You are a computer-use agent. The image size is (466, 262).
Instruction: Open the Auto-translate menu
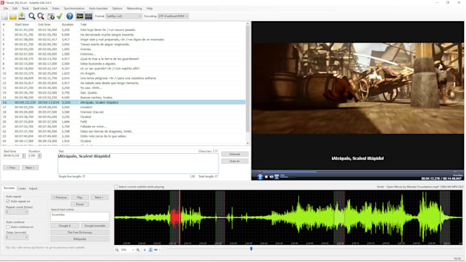click(x=99, y=8)
